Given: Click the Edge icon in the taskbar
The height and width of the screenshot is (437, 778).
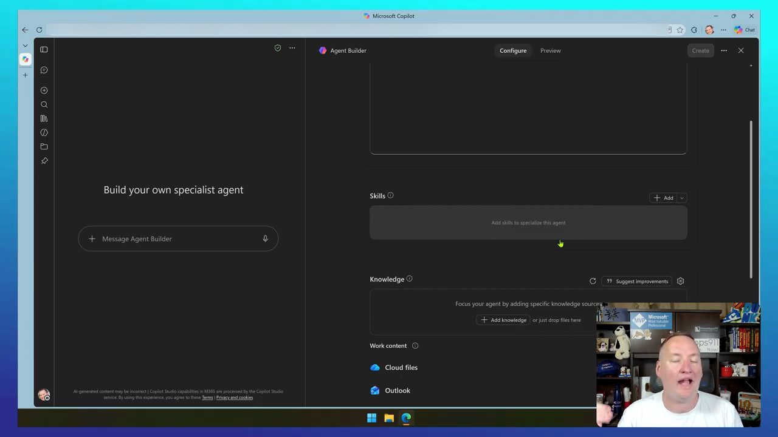Looking at the screenshot, I should (x=406, y=418).
